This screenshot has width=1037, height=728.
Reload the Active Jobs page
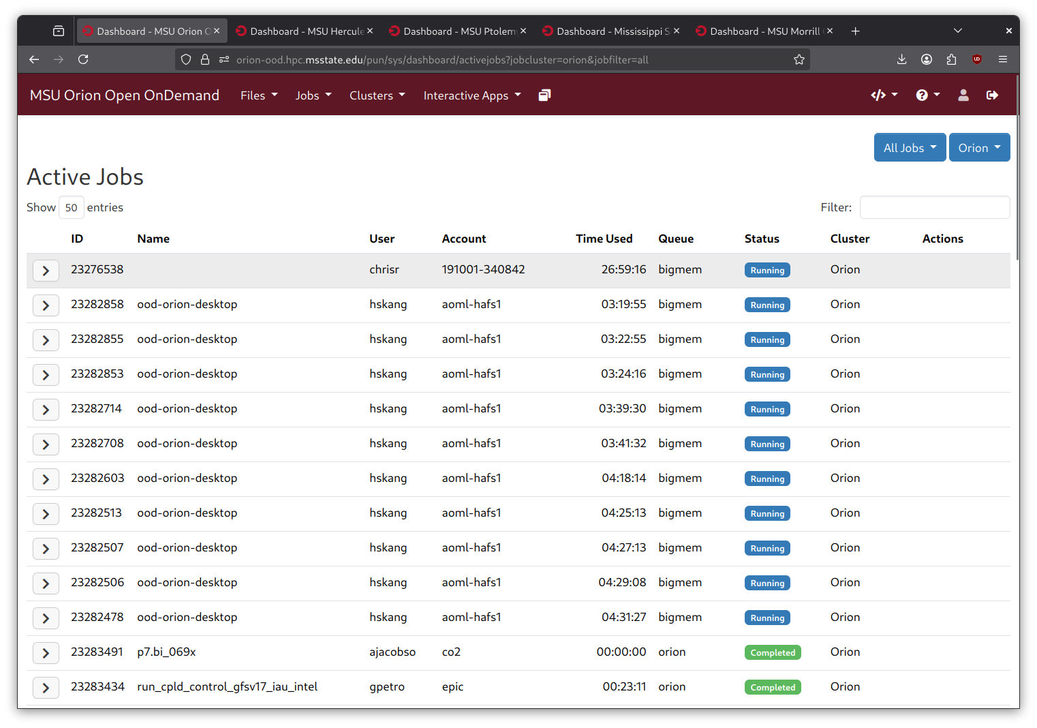83,59
